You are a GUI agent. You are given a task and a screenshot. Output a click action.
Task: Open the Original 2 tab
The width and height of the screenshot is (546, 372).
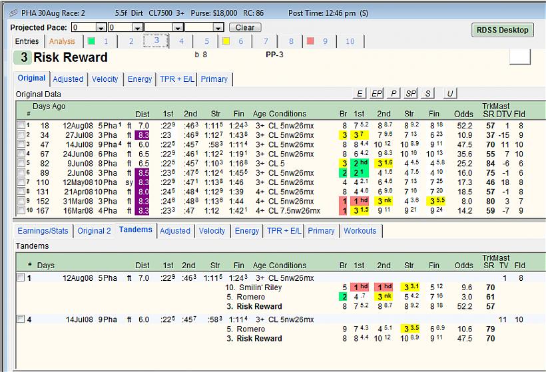[94, 231]
